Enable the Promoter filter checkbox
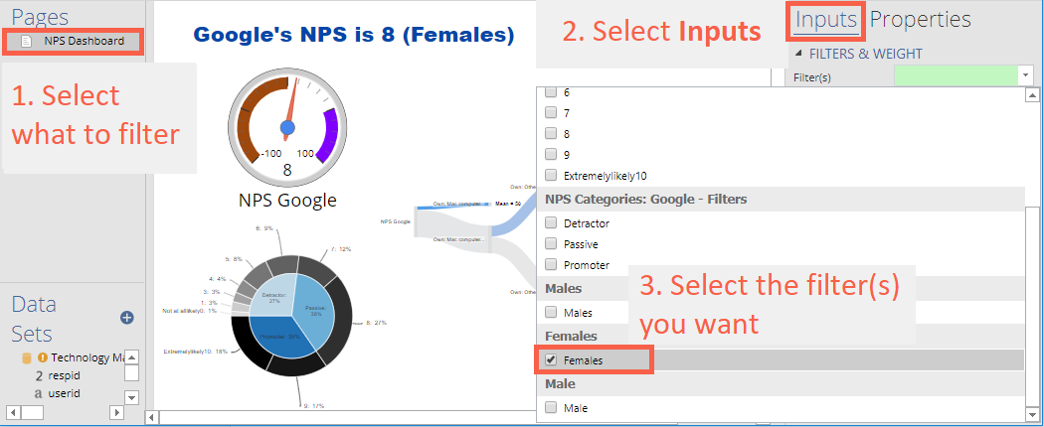 (551, 265)
